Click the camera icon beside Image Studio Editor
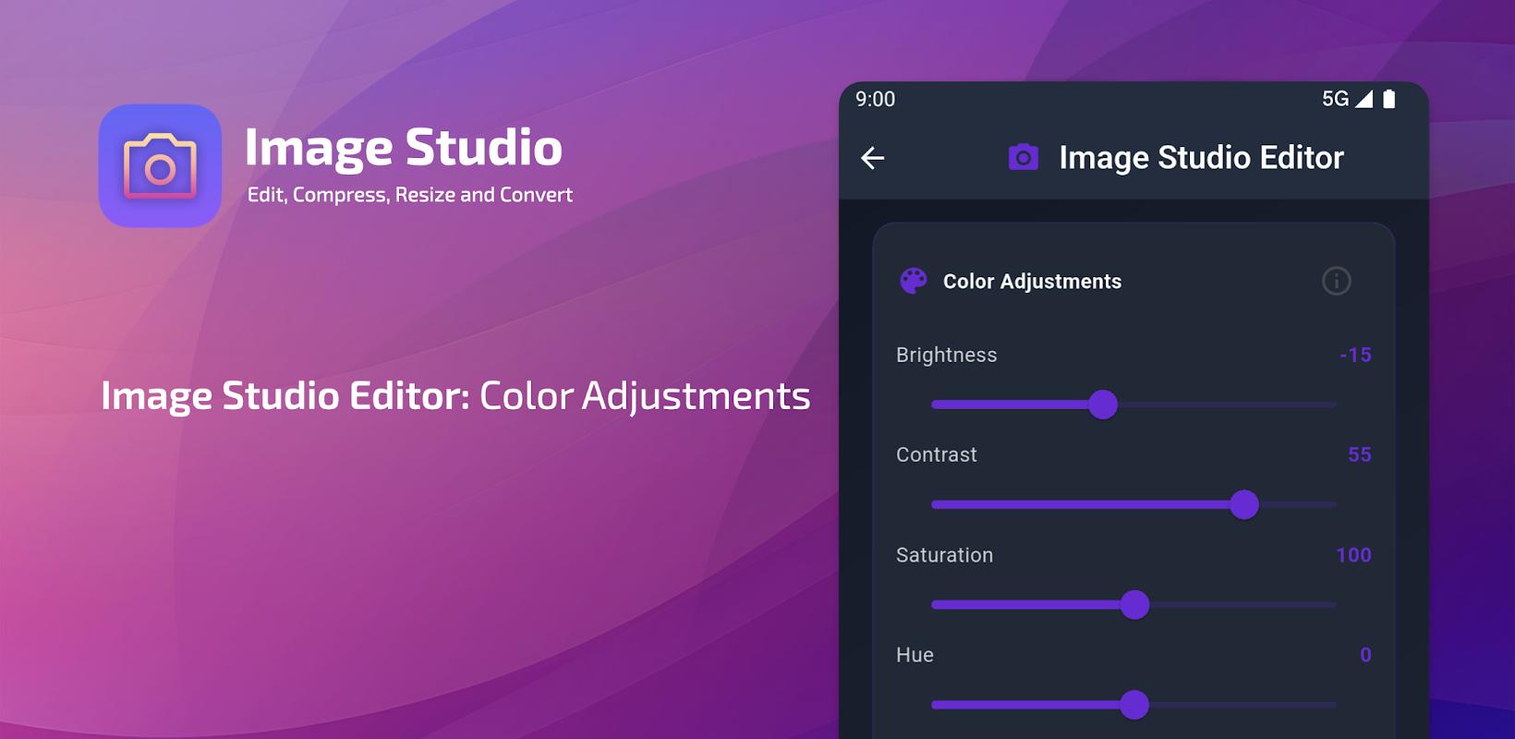 point(1023,157)
